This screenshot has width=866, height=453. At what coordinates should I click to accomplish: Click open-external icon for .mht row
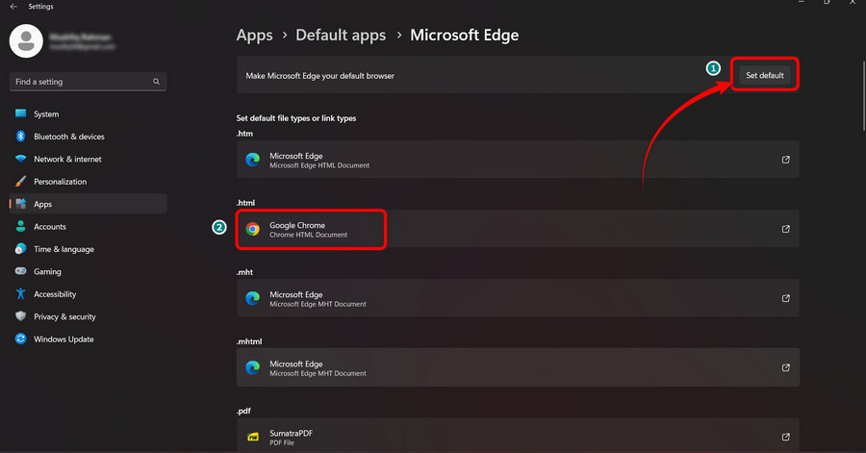(x=786, y=298)
